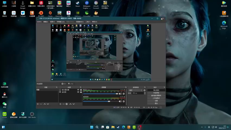The image size is (231, 130).
Task: Pop out the Controls dock panel
Action: point(164,87)
